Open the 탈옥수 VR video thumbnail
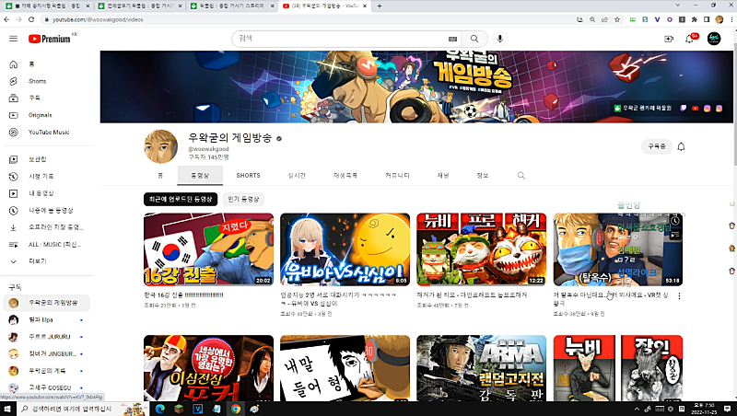The width and height of the screenshot is (737, 416). (x=617, y=249)
